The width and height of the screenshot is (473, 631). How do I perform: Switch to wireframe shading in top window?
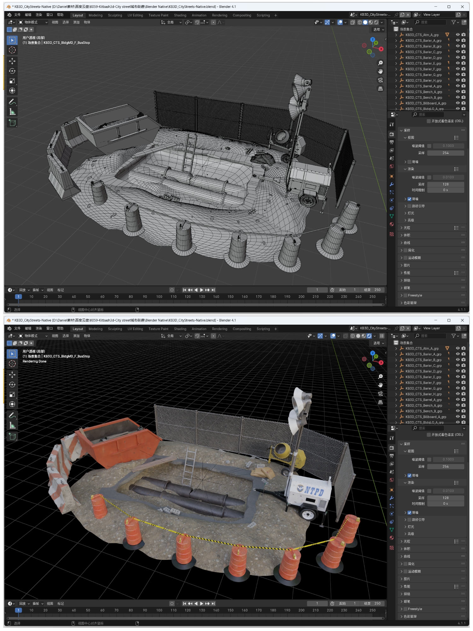(359, 22)
